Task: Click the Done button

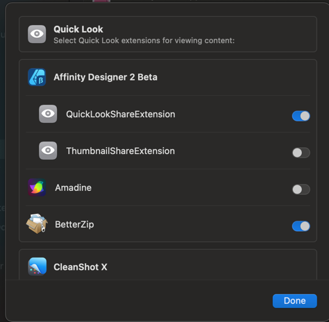Action: pos(295,301)
